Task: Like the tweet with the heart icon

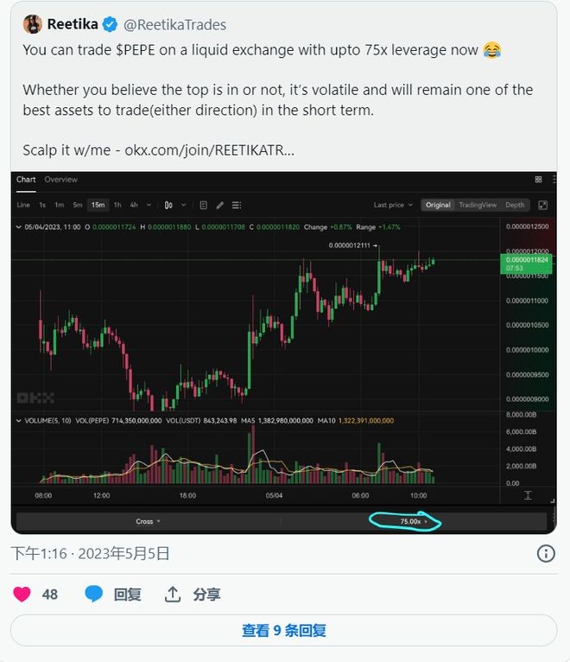Action: pos(22,594)
